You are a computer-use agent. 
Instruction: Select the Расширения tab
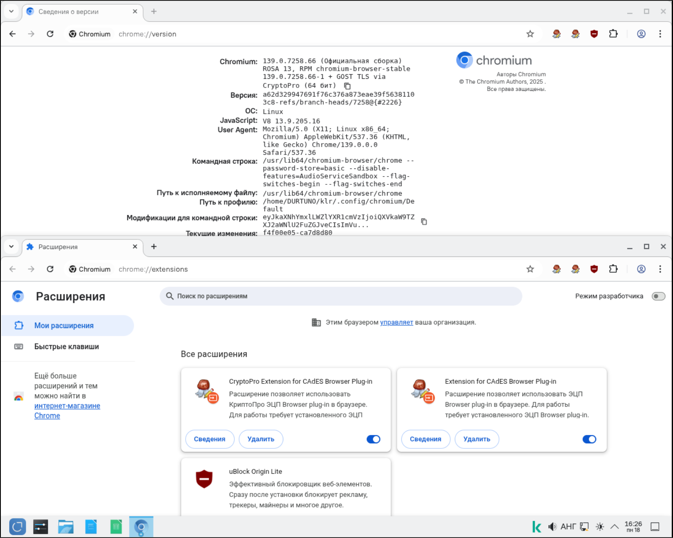point(82,247)
